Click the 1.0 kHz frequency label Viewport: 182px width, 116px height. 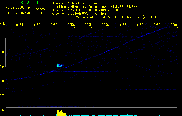[3, 52]
